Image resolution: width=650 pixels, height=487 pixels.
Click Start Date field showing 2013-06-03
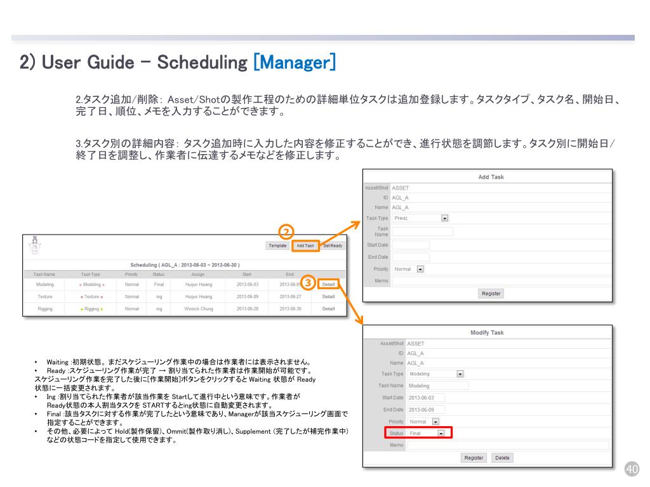coord(426,398)
